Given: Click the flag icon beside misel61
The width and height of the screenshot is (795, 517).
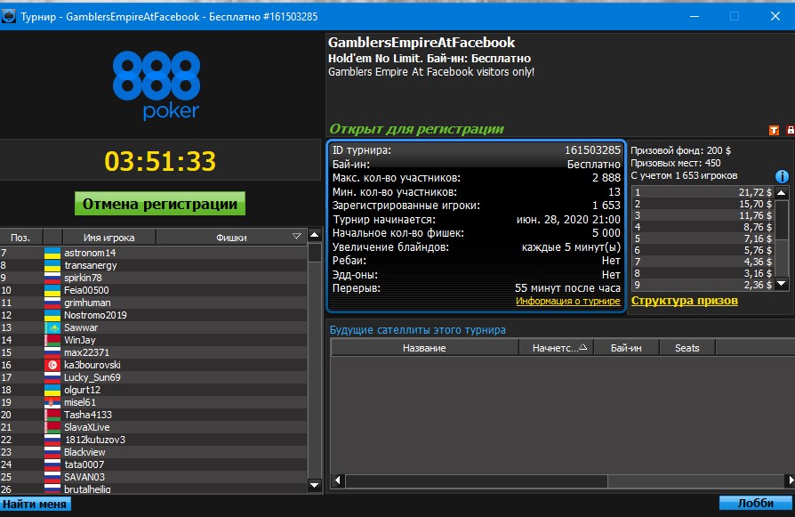Looking at the screenshot, I should click(52, 402).
